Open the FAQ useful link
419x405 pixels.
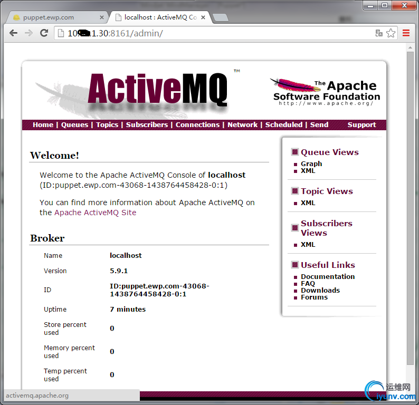[x=308, y=284]
